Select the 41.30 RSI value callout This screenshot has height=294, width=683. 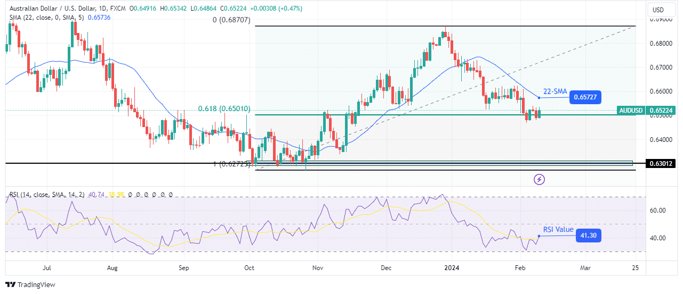click(x=589, y=236)
